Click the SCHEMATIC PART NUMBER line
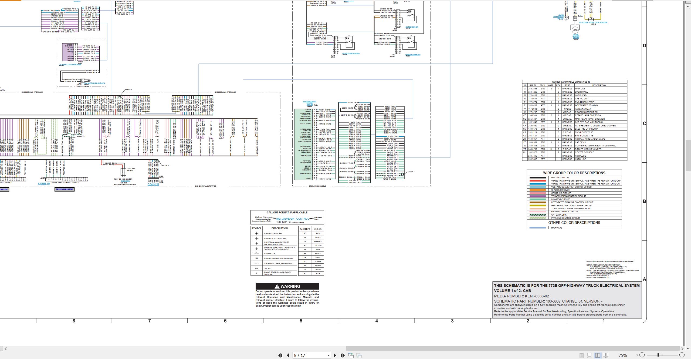The height and width of the screenshot is (359, 691). pyautogui.click(x=548, y=301)
